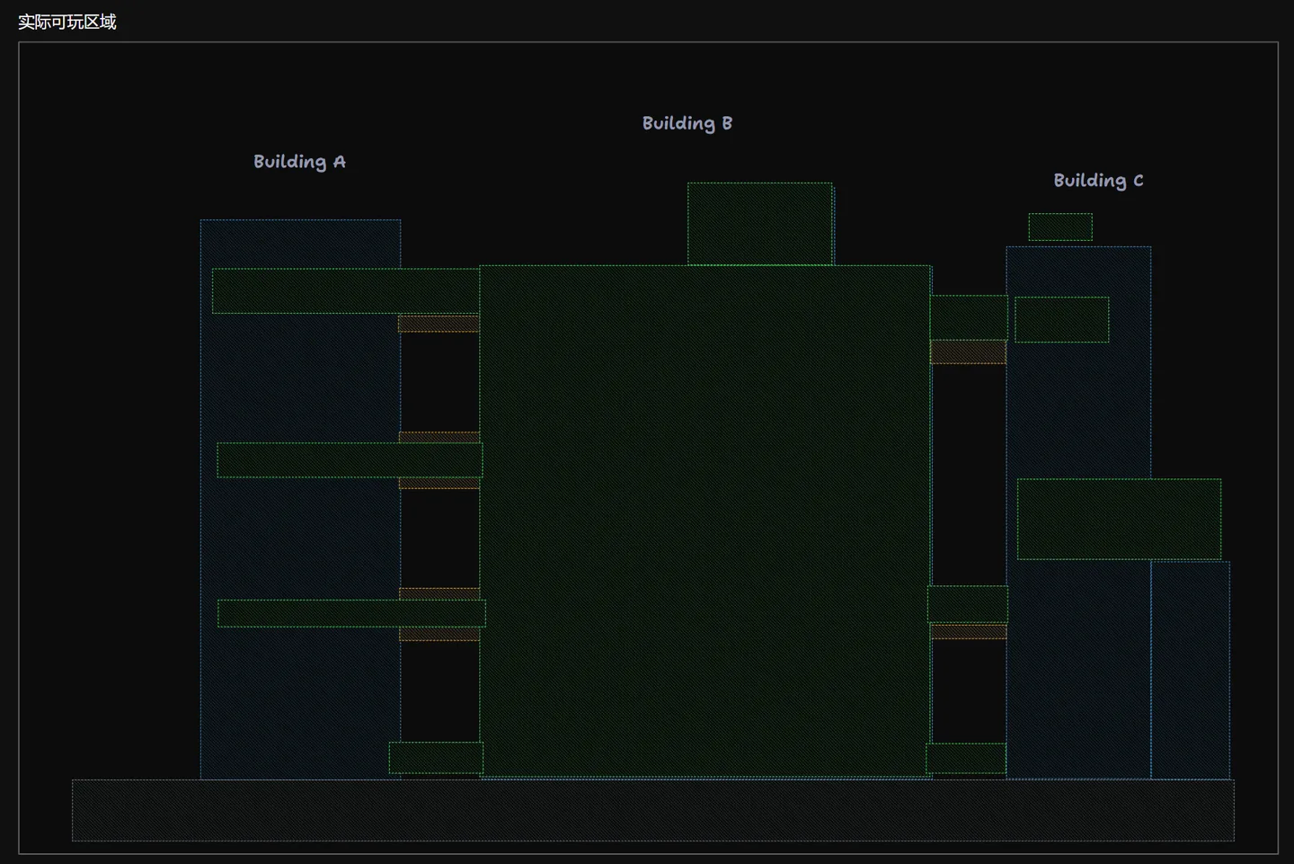The height and width of the screenshot is (864, 1294).
Task: Select the small green box above Building C
Action: pyautogui.click(x=1060, y=227)
